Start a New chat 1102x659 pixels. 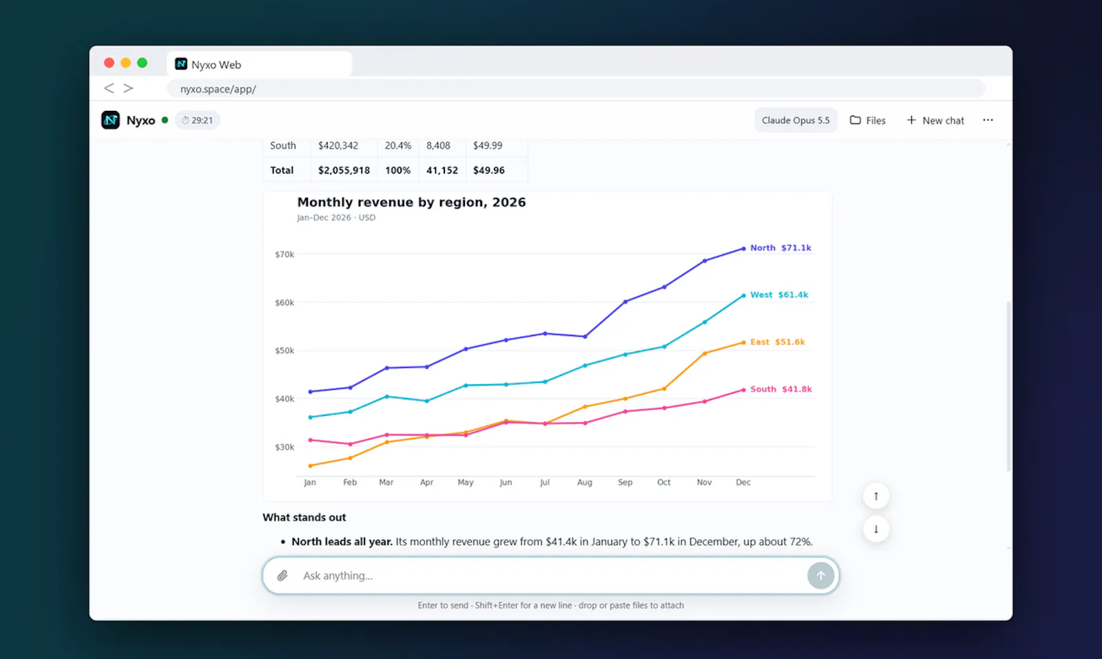935,120
